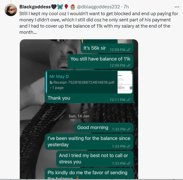Viewport: 183px width, 180px height.
Task: Click the black heart emoji in the name
Action: pos(54,7)
